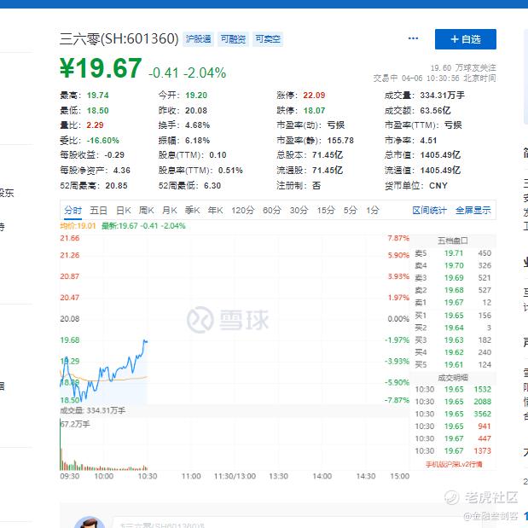Click the 买4 row at 19.62
Viewport: 528px width, 528px height.
(453, 352)
